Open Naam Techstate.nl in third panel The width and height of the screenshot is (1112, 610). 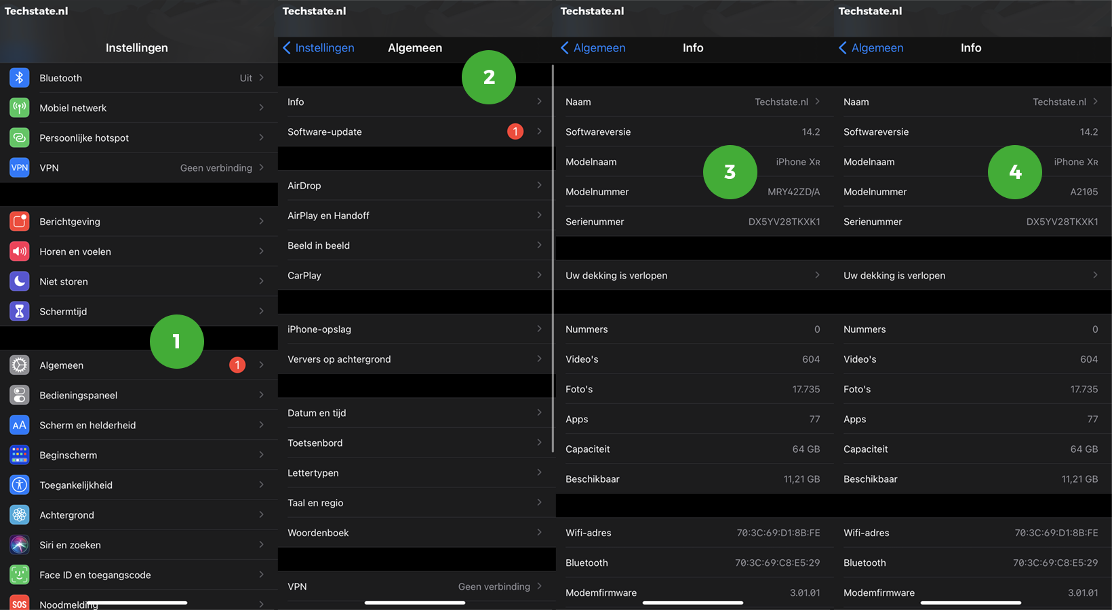tap(694, 102)
